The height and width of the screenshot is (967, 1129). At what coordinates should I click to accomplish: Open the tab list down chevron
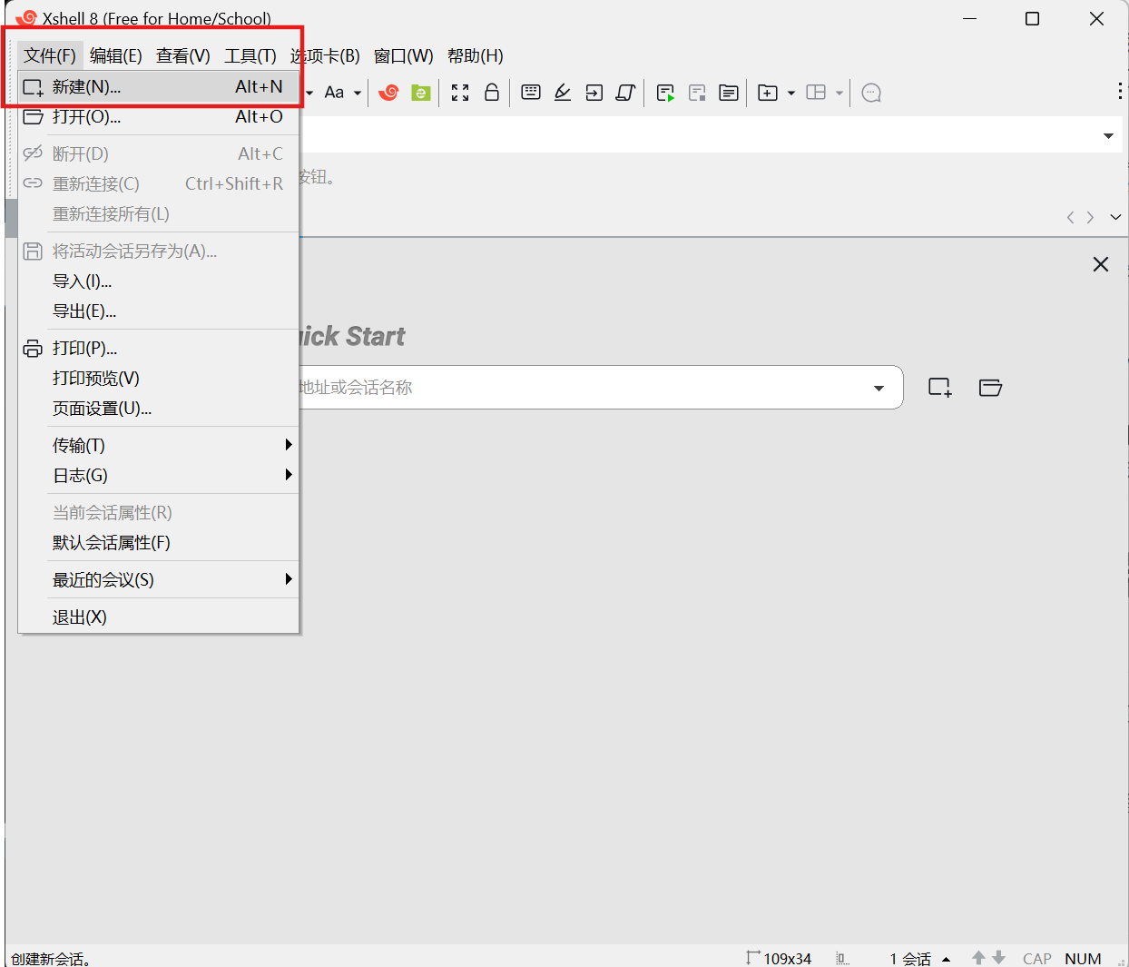(1115, 217)
